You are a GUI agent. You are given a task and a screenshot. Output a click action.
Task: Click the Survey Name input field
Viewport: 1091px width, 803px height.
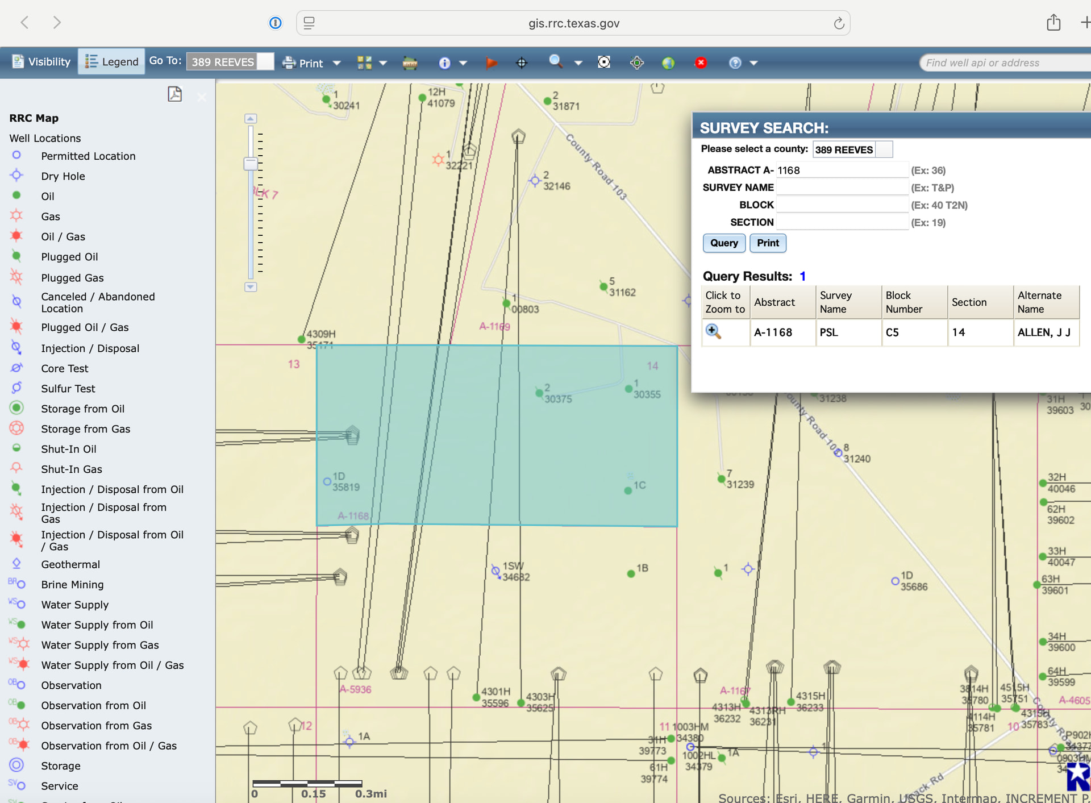pos(842,188)
